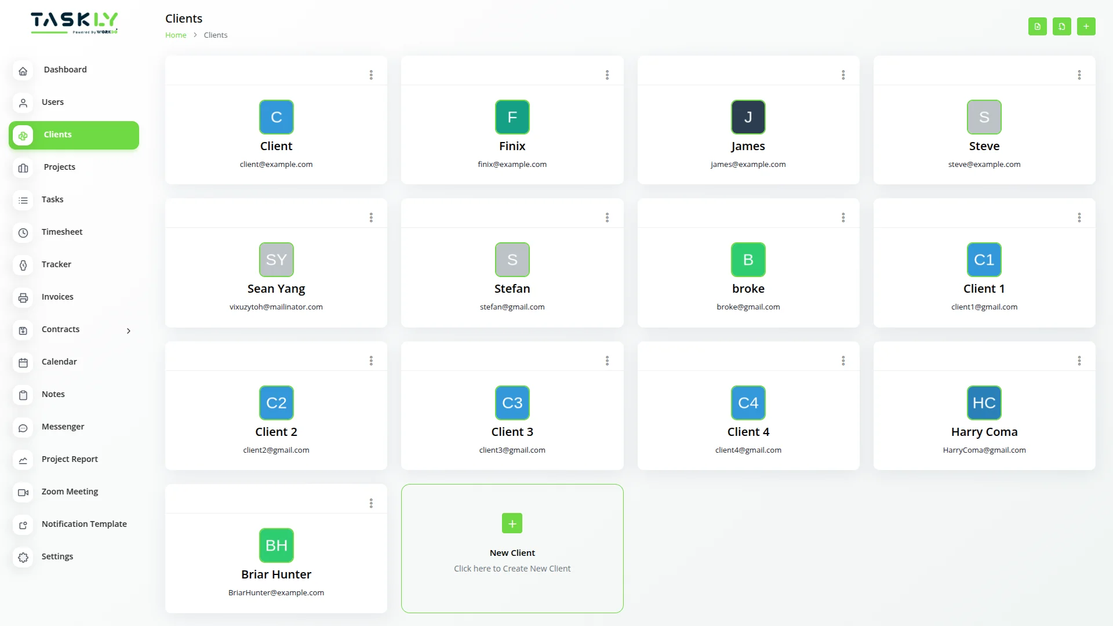The height and width of the screenshot is (626, 1113).
Task: Open options menu on Briar Hunter card
Action: tap(371, 503)
